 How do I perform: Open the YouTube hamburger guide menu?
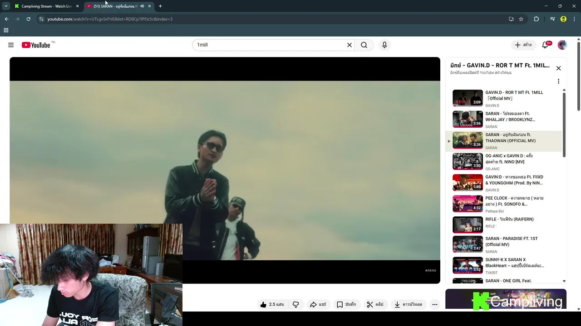pos(11,45)
